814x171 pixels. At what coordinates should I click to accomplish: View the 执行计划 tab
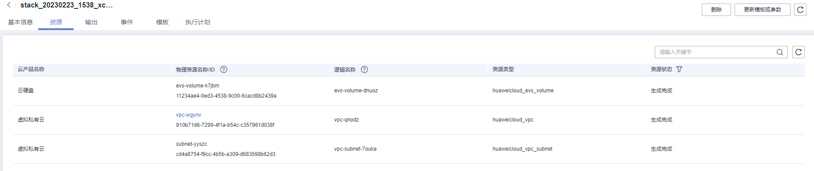click(x=198, y=22)
